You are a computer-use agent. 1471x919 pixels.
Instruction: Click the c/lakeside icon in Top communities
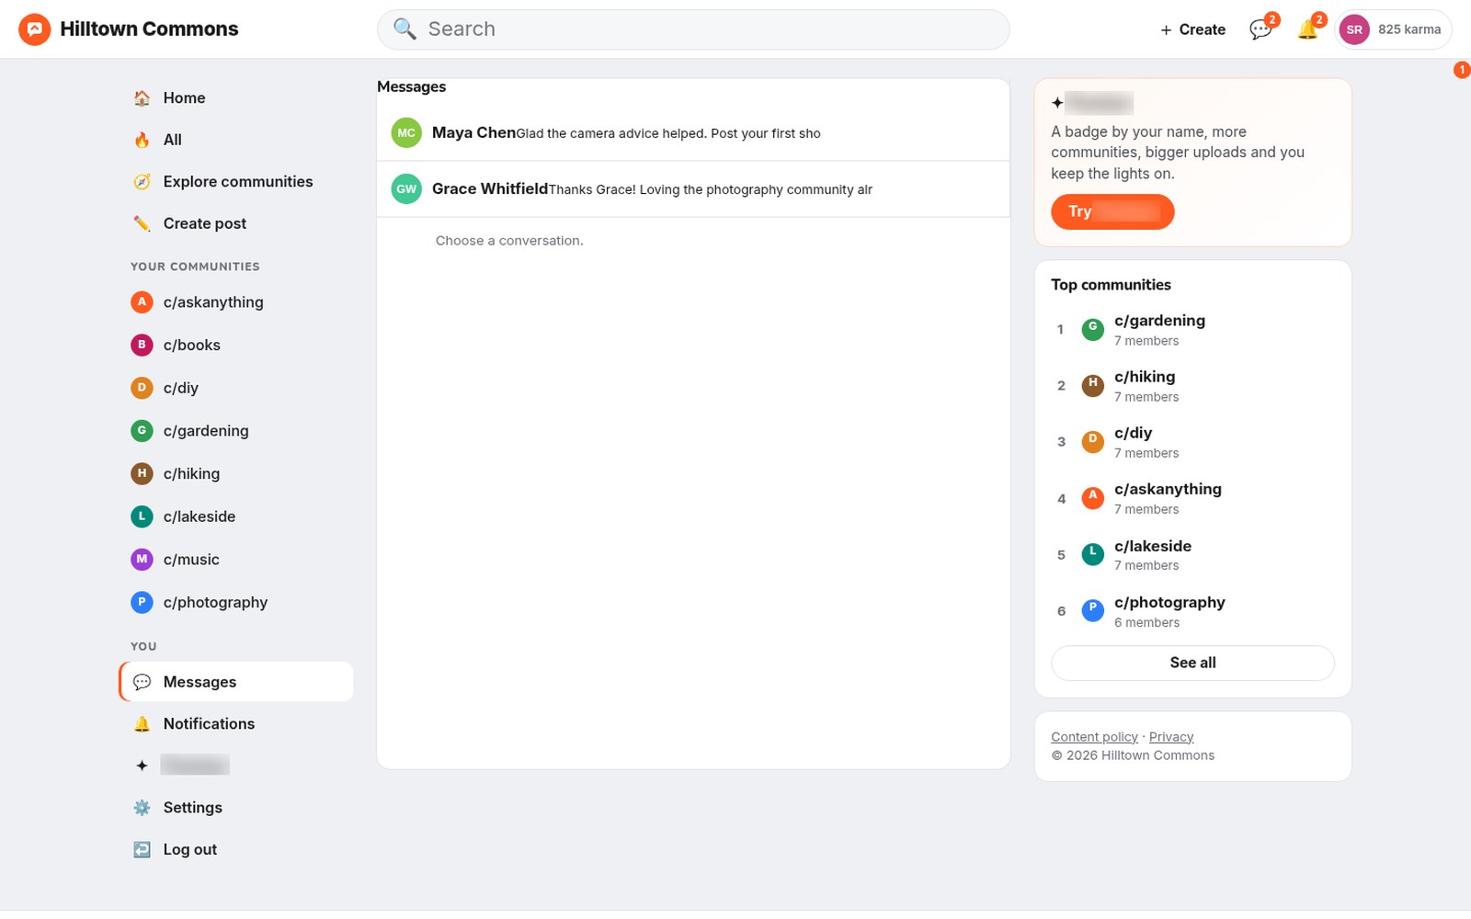[1092, 554]
